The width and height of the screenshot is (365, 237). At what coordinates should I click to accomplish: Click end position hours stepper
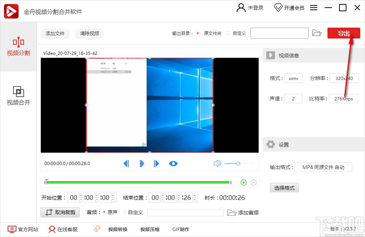[x=162, y=197]
